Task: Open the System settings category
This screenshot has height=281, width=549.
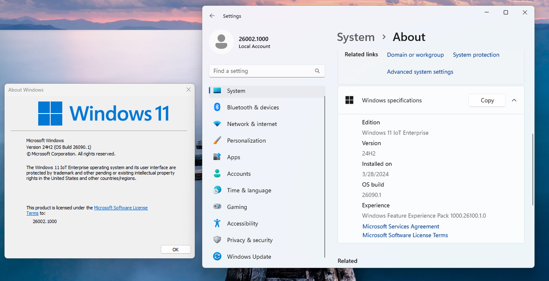Action: tap(267, 91)
